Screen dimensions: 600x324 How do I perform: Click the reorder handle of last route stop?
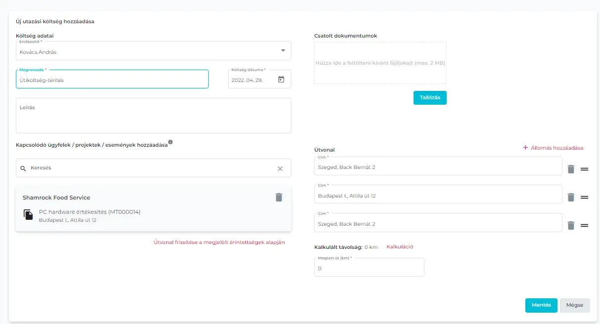tap(584, 225)
